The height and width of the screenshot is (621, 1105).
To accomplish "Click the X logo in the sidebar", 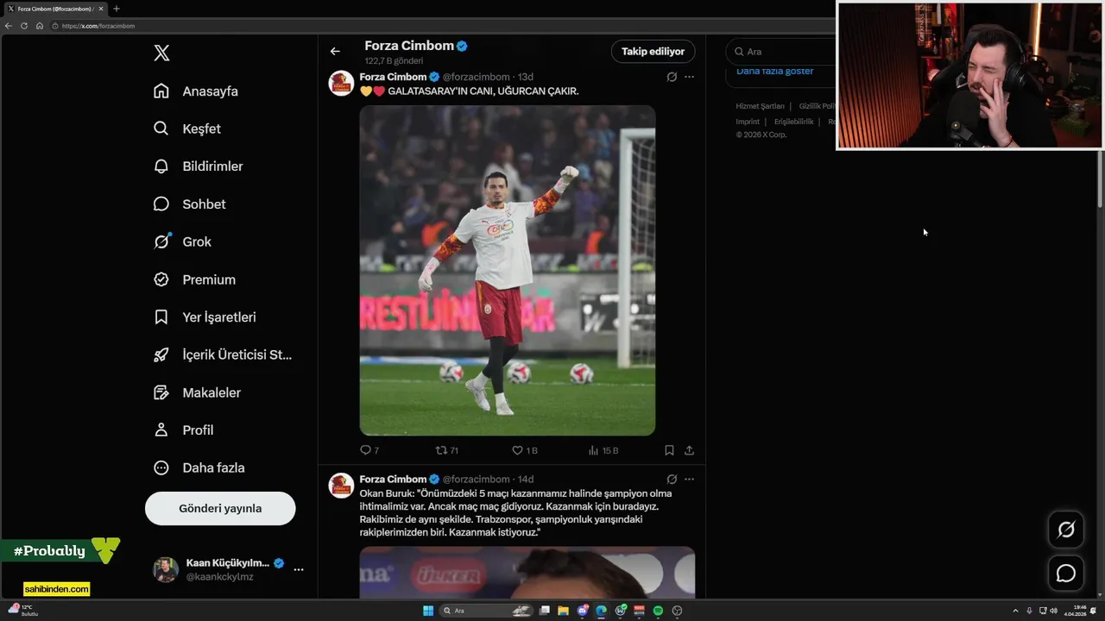I will pos(161,53).
